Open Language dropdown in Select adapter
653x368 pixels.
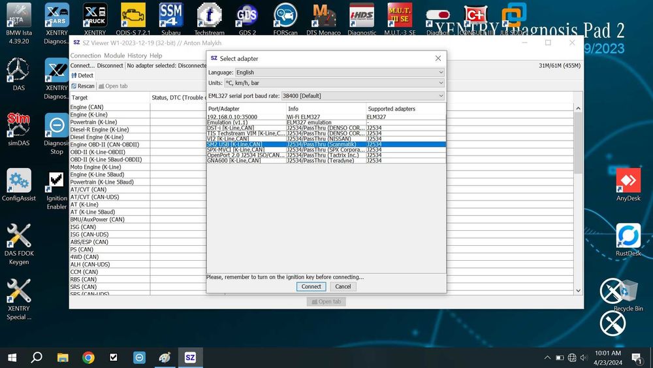(x=340, y=72)
